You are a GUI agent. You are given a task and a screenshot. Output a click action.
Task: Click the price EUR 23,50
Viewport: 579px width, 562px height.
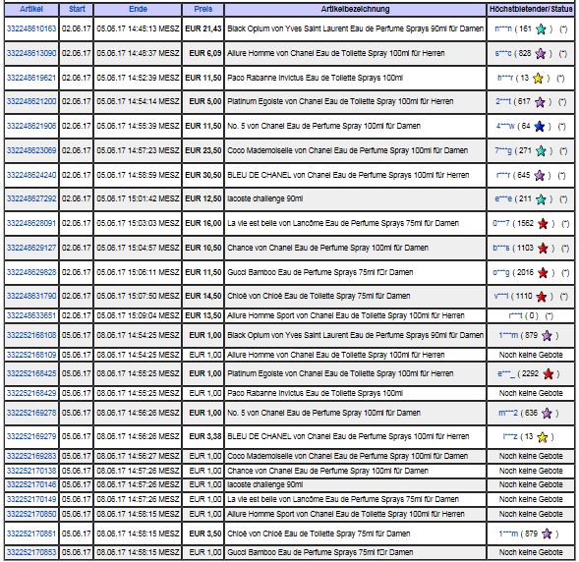[203, 150]
